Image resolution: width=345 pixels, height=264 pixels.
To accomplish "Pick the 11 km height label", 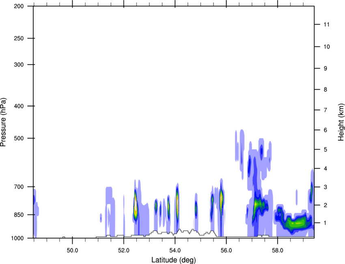I will coord(327,24).
